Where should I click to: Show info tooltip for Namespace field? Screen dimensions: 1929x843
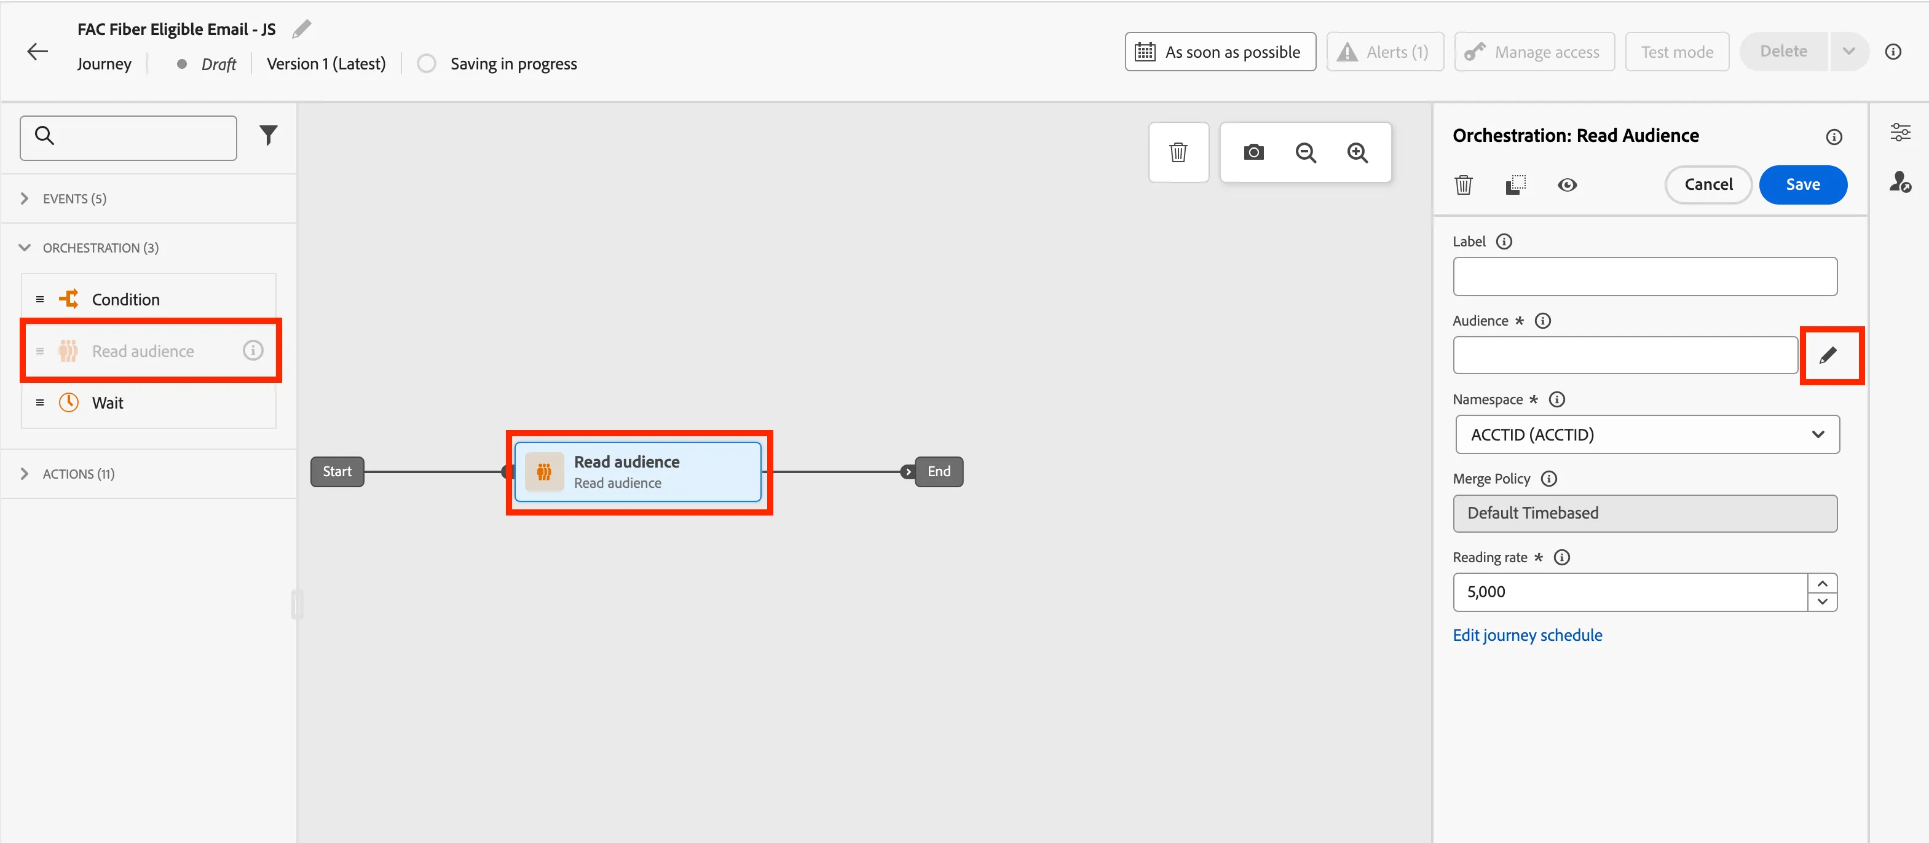pos(1557,400)
